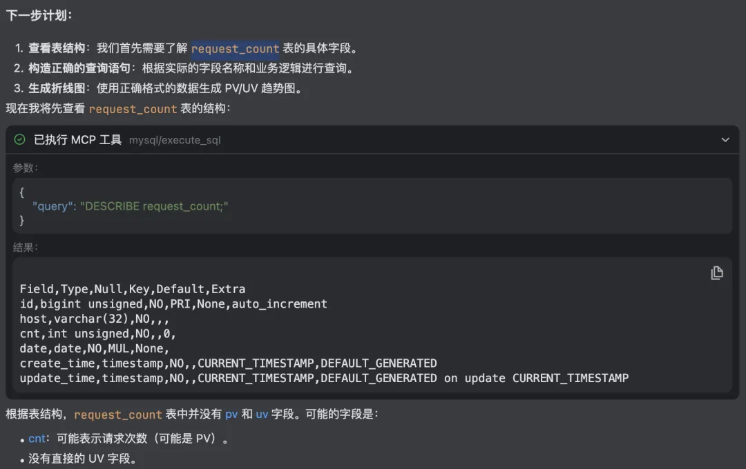
Task: Collapse the executed MCP tool panel
Action: tap(725, 140)
